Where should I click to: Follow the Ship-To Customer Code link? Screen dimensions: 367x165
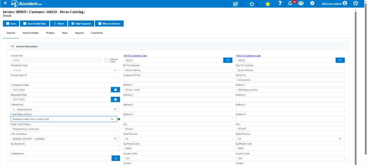[x=249, y=56]
